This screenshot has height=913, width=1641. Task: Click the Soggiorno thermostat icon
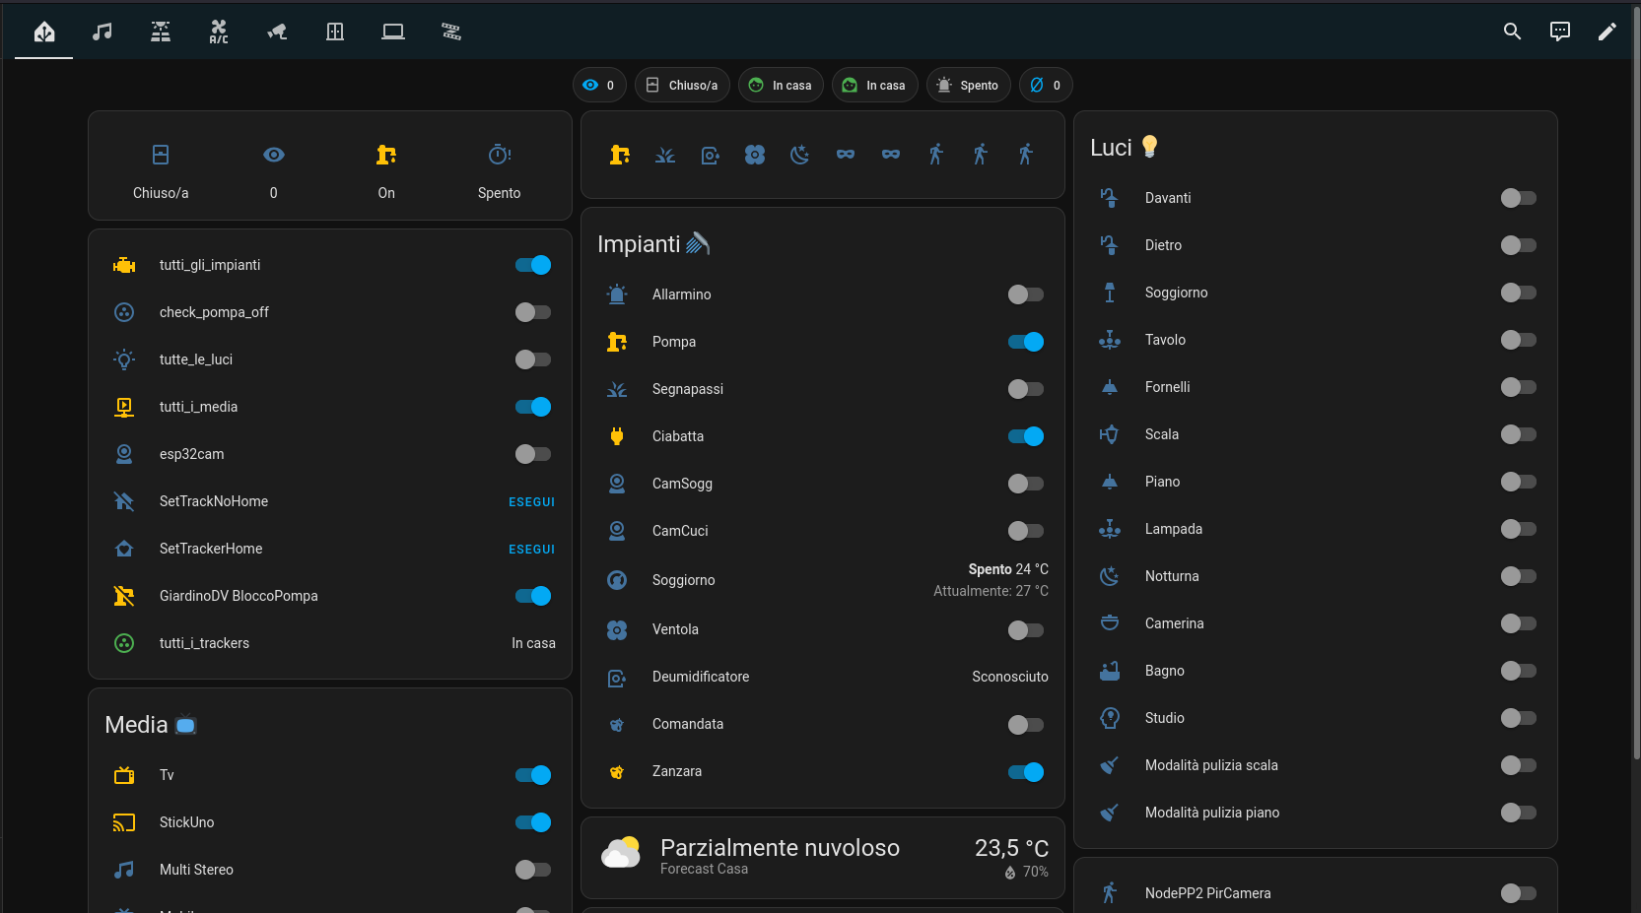click(617, 580)
